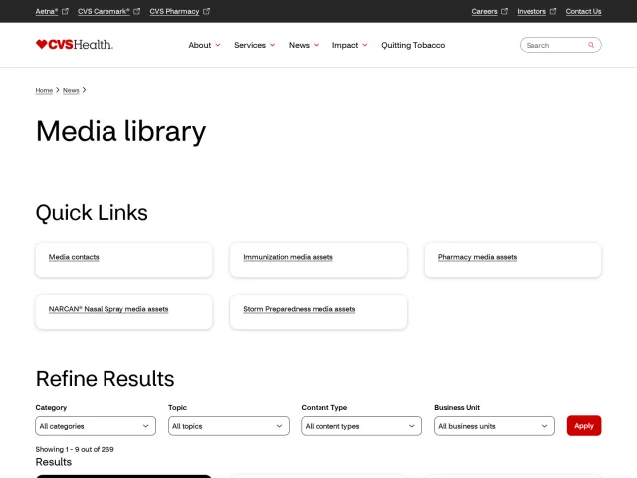Image resolution: width=637 pixels, height=478 pixels.
Task: Open the CVS Pharmacy link
Action: click(174, 11)
